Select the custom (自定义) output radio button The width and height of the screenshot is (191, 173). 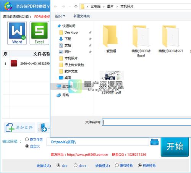[x=27, y=146]
